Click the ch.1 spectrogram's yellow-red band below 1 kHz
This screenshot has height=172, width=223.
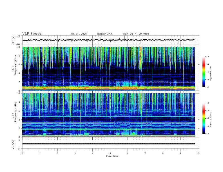[108, 88]
